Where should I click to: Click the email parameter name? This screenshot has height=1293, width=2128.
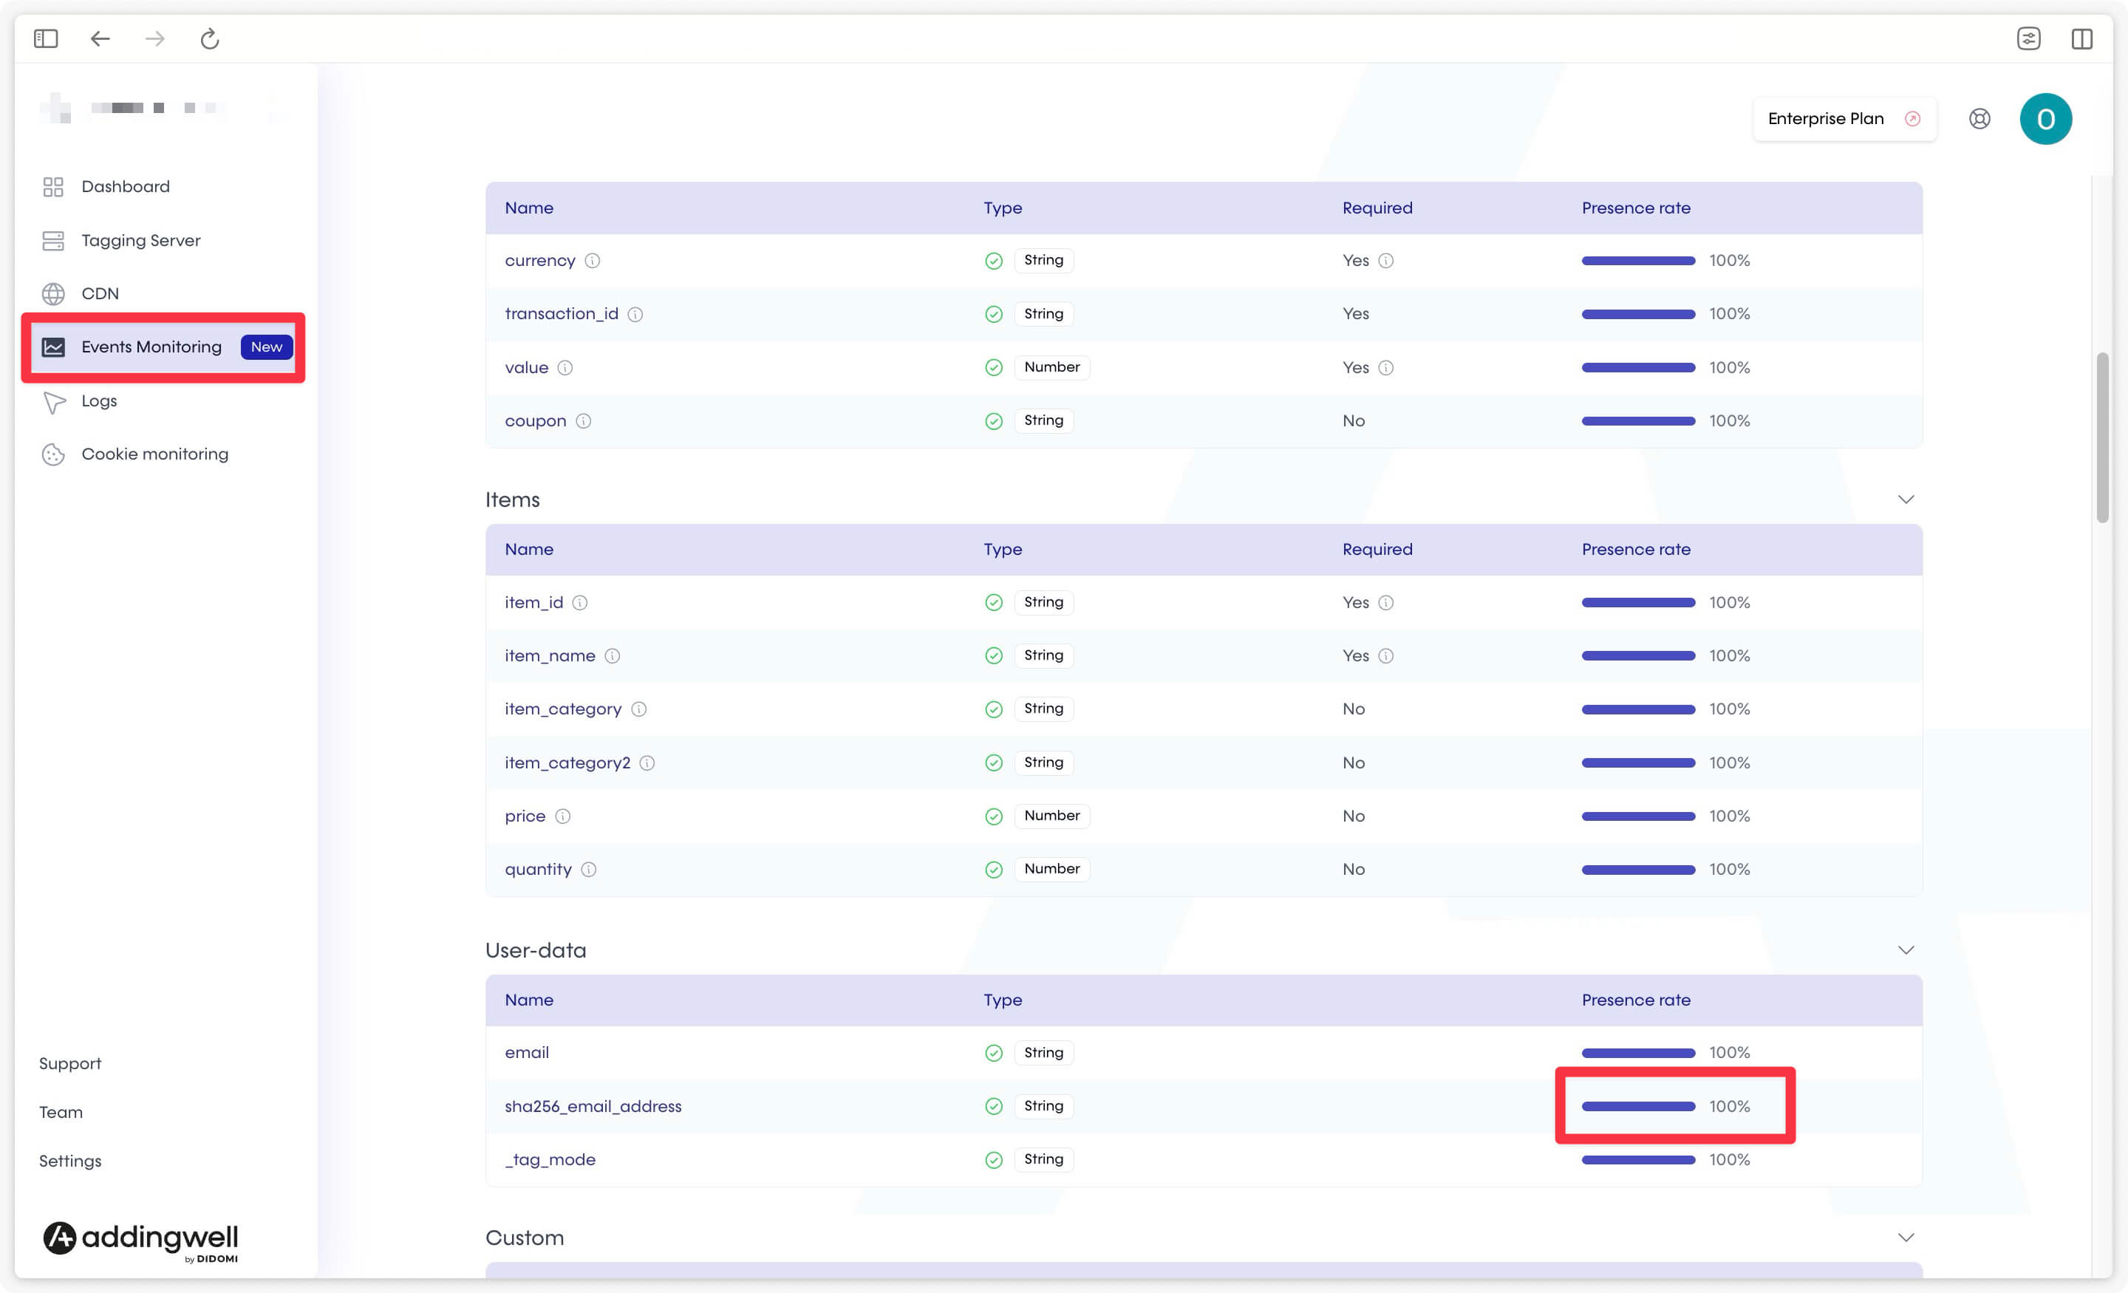click(527, 1053)
